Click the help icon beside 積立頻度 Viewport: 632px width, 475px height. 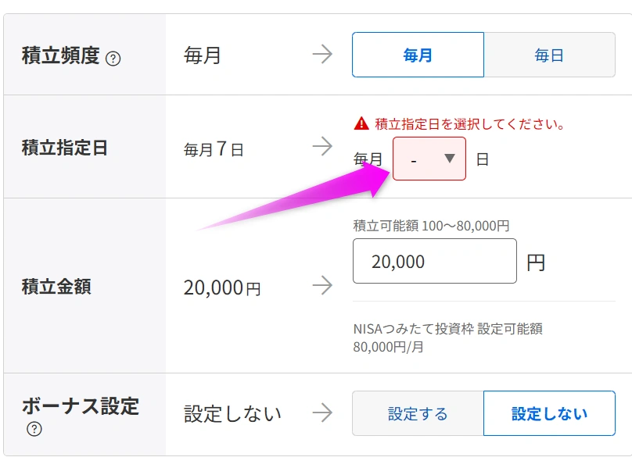coord(113,59)
